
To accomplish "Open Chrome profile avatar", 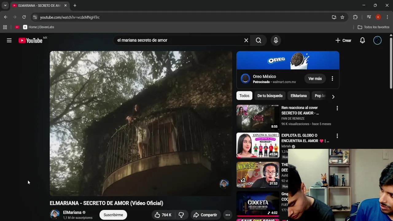I will pyautogui.click(x=378, y=17).
